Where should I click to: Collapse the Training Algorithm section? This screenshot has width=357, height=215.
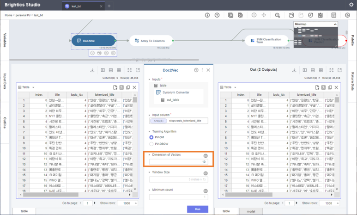click(x=149, y=132)
